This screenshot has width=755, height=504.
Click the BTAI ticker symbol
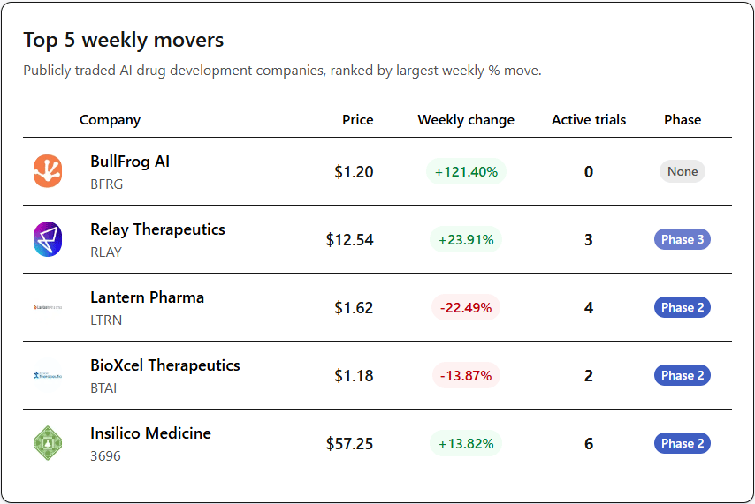point(103,388)
